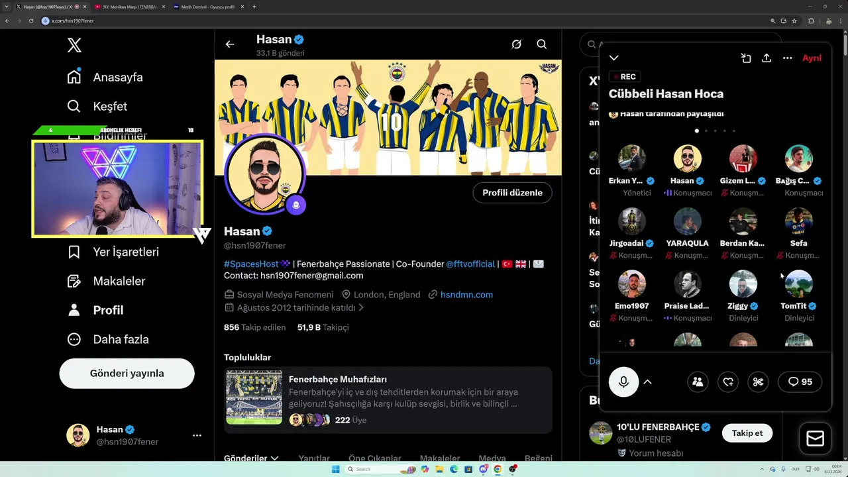Switch to Merih Demiral browser tab
The height and width of the screenshot is (477, 848).
point(208,7)
